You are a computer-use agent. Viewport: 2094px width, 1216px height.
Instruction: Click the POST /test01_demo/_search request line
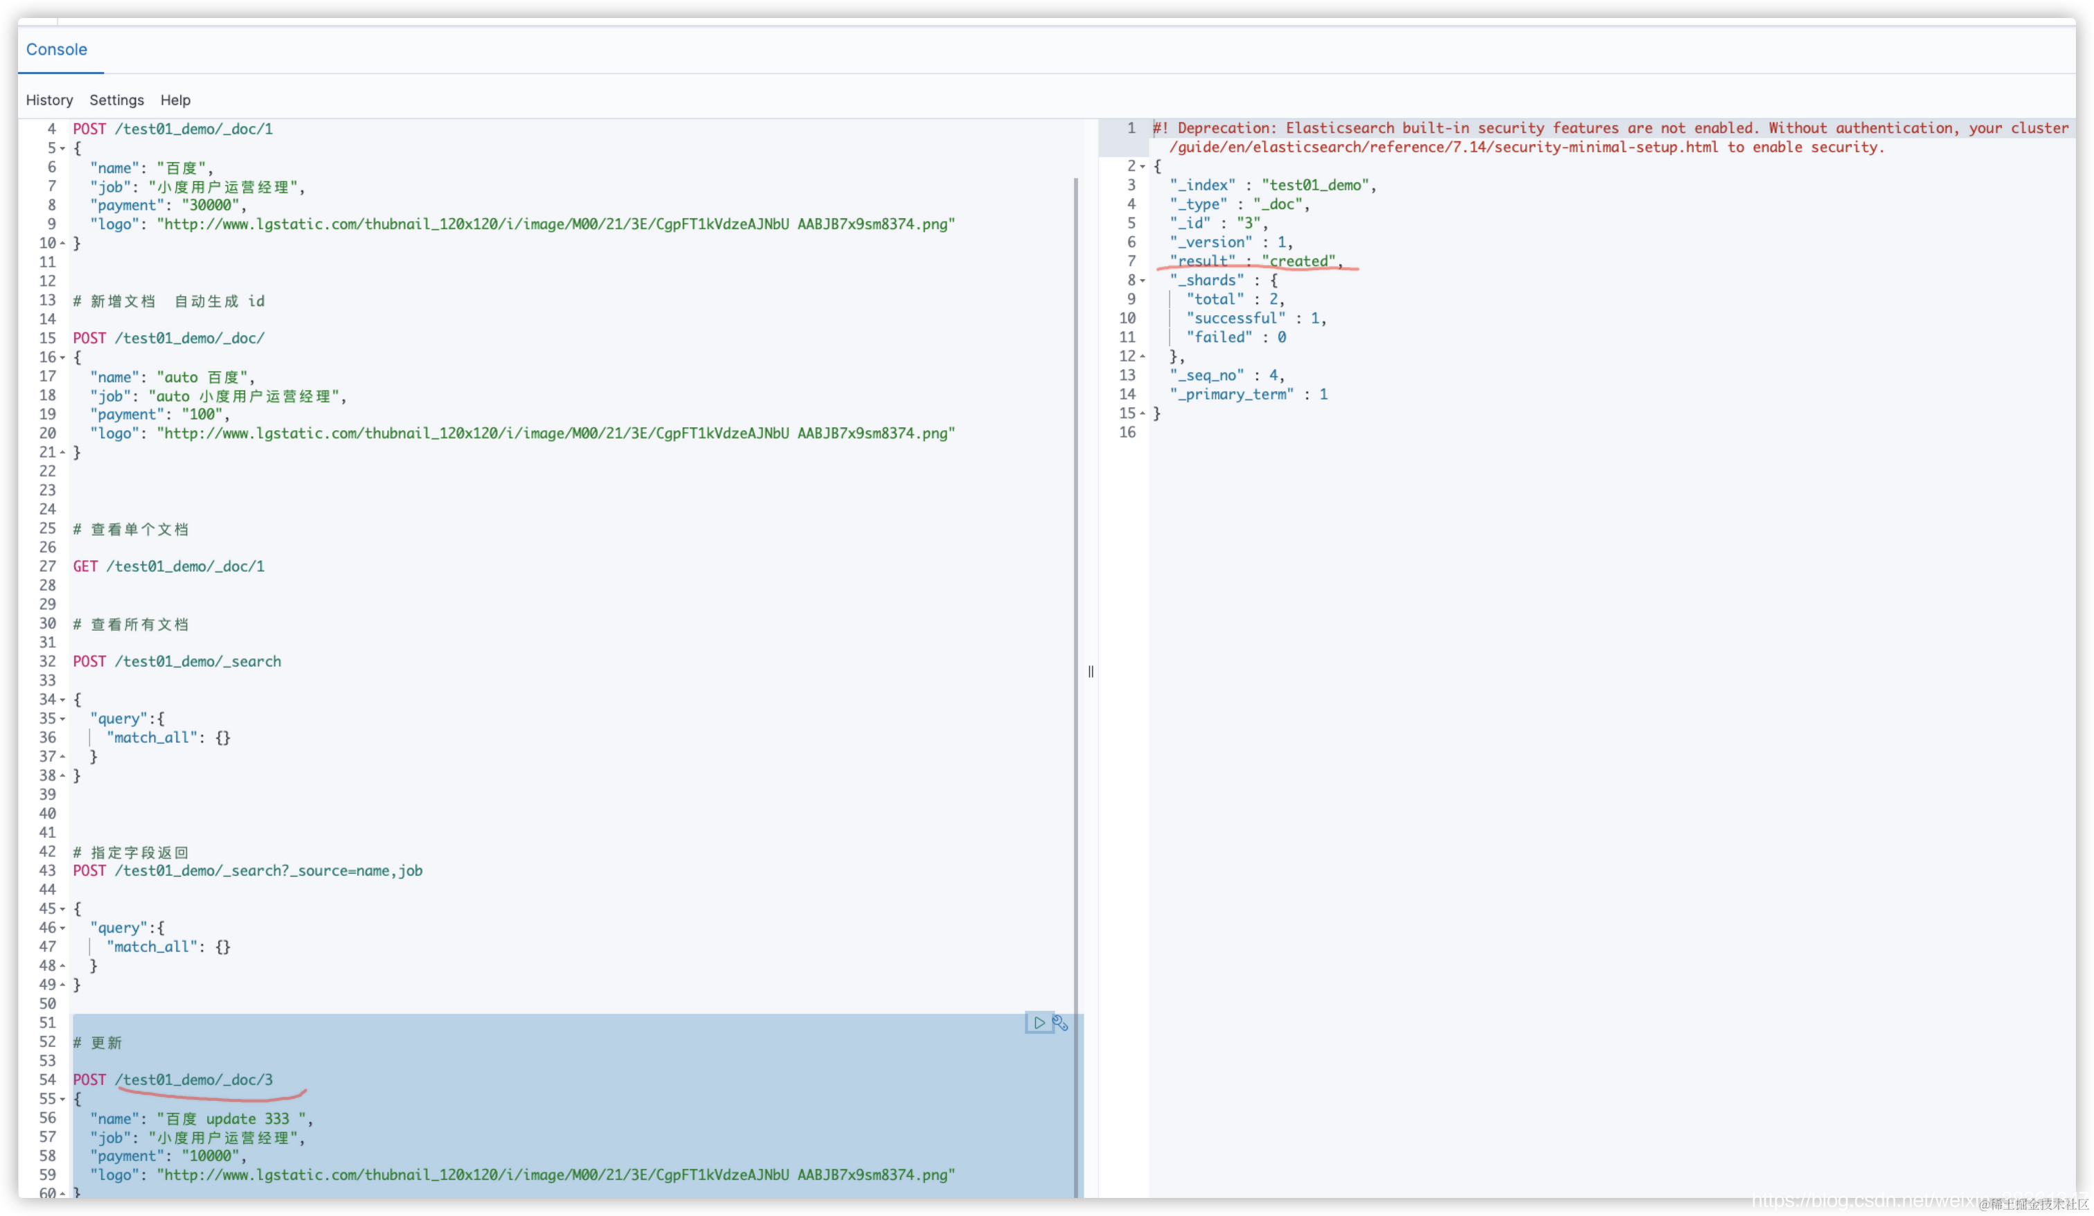tap(177, 661)
